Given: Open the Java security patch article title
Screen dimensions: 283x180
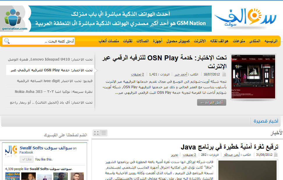Looking at the screenshot, I should tap(229, 147).
